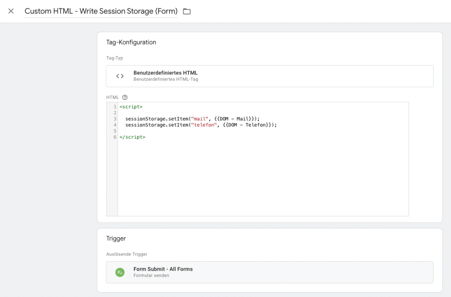This screenshot has width=451, height=297.
Task: Click inside the HTML code editor
Action: (x=264, y=176)
